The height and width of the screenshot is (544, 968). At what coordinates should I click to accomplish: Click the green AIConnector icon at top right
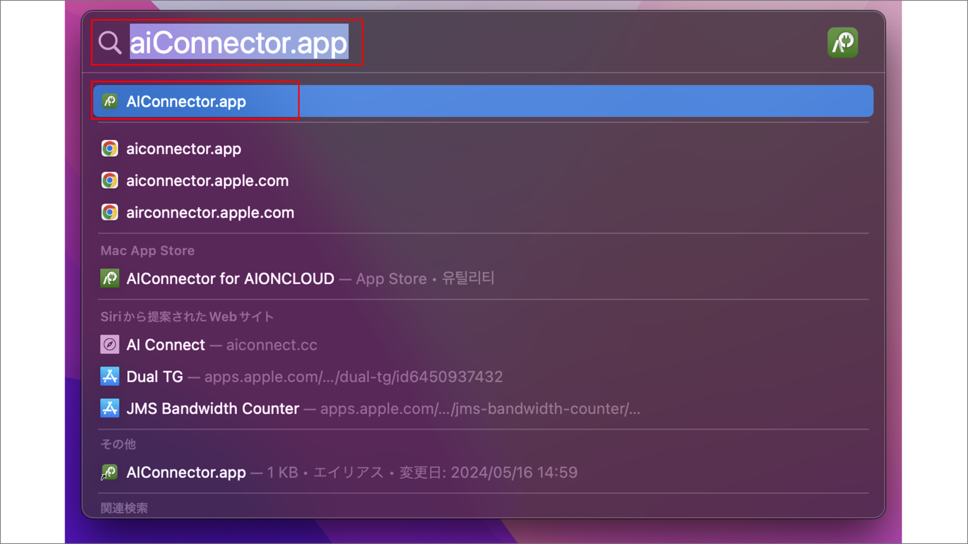point(842,43)
